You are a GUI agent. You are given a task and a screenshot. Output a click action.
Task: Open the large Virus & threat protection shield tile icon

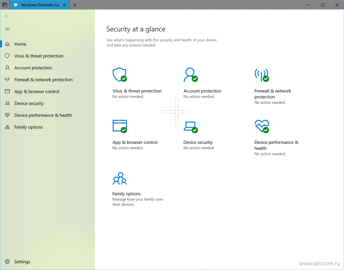coord(120,75)
